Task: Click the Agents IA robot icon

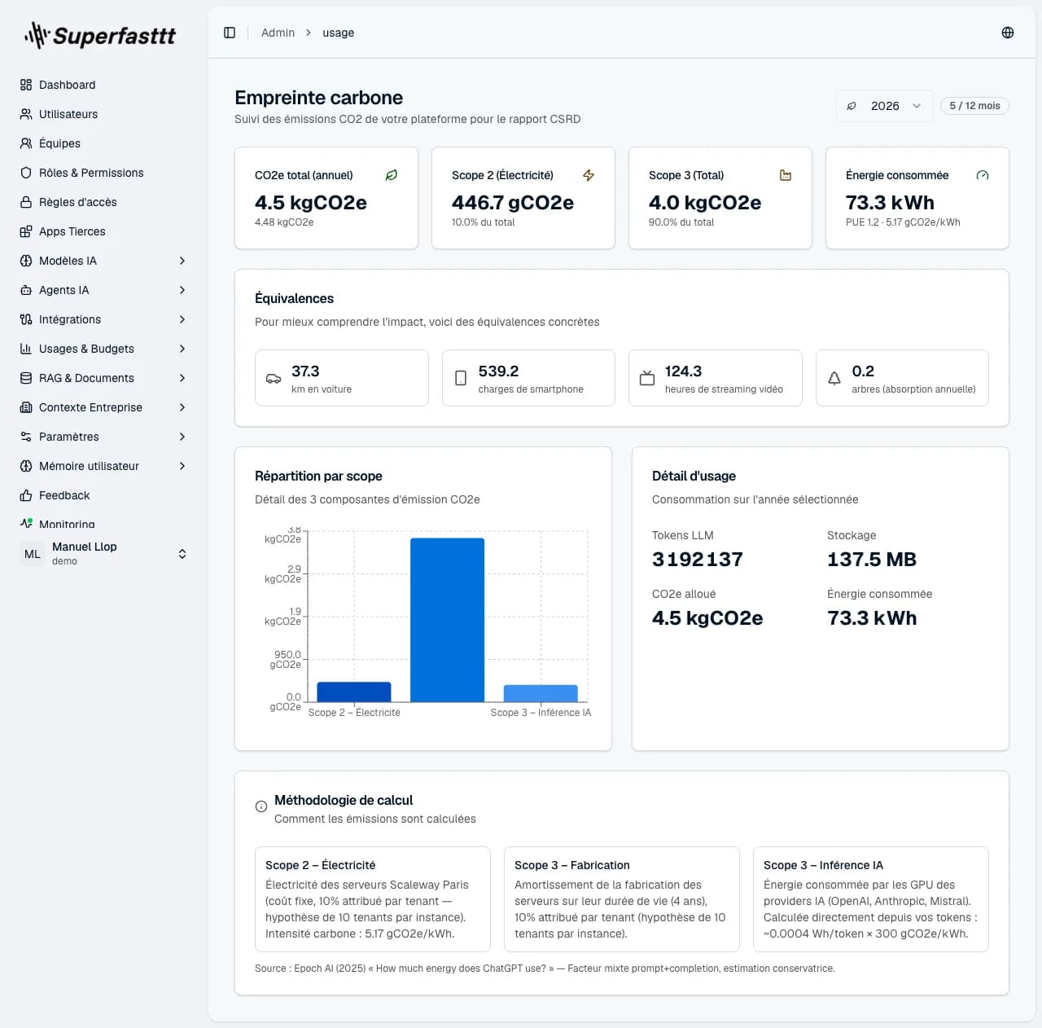Action: 26,290
